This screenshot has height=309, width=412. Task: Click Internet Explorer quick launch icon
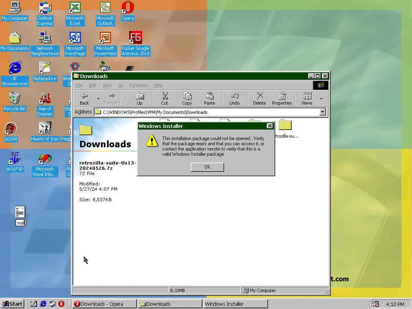43,304
